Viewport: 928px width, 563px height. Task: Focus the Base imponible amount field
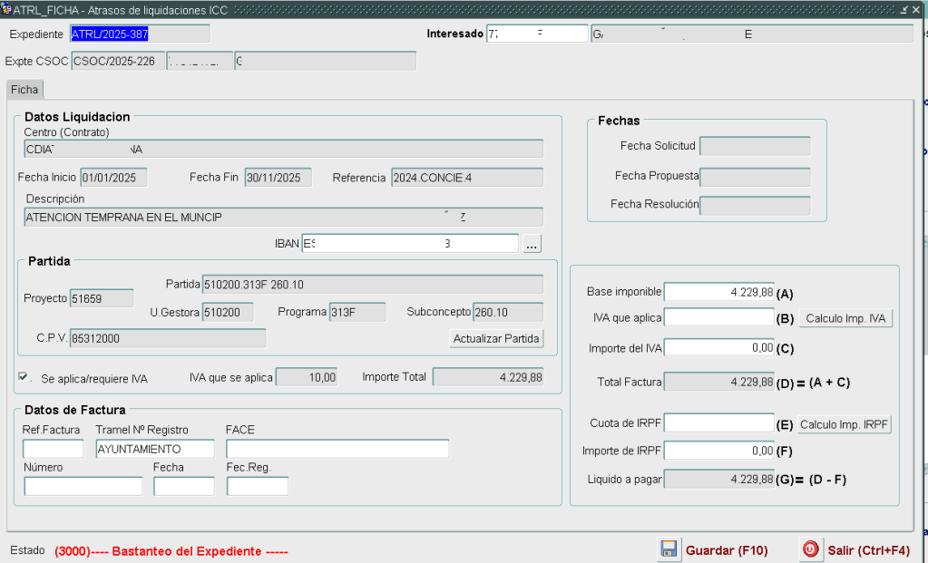(x=719, y=292)
